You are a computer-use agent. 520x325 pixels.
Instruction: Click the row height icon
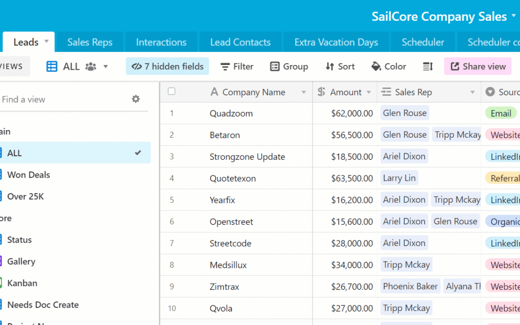[x=428, y=66]
